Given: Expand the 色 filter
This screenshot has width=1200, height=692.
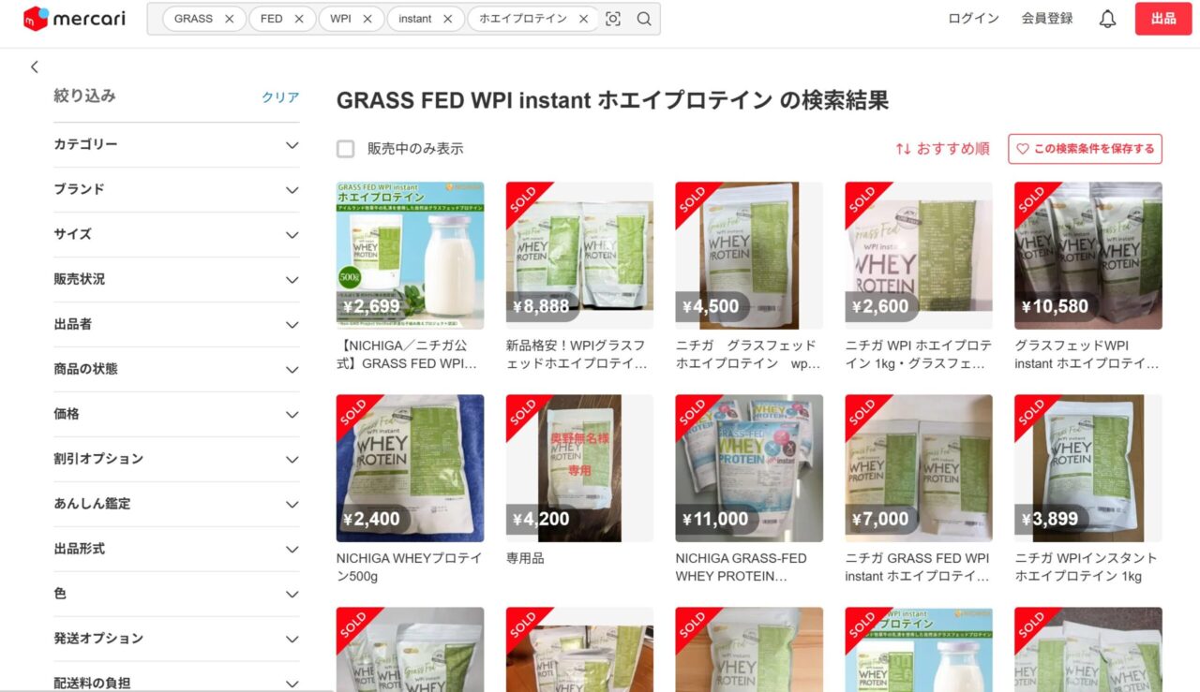Looking at the screenshot, I should (176, 595).
